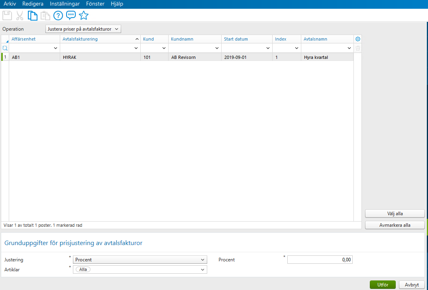
Task: Open the Arkiv menu
Action: tap(9, 4)
